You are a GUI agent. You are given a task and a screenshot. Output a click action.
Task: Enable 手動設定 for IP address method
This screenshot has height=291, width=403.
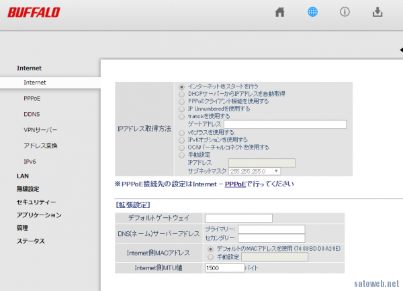click(181, 155)
